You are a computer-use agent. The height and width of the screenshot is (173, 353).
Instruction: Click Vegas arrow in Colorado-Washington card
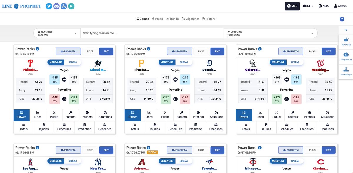click(x=287, y=79)
